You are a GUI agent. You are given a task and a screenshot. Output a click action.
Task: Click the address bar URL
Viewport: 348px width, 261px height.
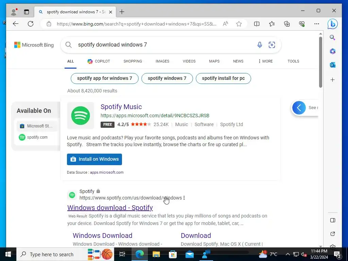click(x=137, y=24)
